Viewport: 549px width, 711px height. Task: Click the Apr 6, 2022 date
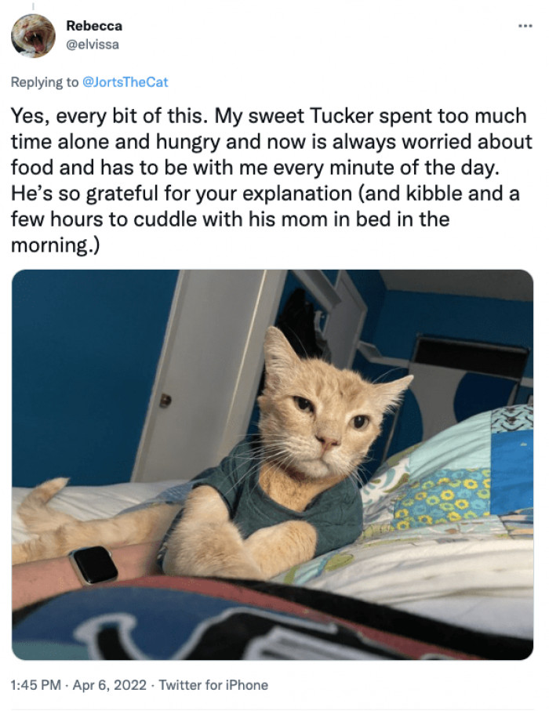click(109, 684)
